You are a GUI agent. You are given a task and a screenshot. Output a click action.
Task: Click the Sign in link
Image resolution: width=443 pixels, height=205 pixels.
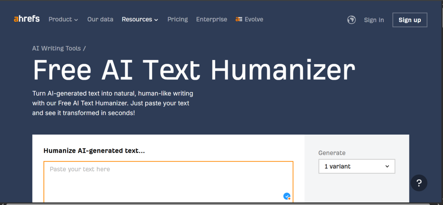(374, 20)
